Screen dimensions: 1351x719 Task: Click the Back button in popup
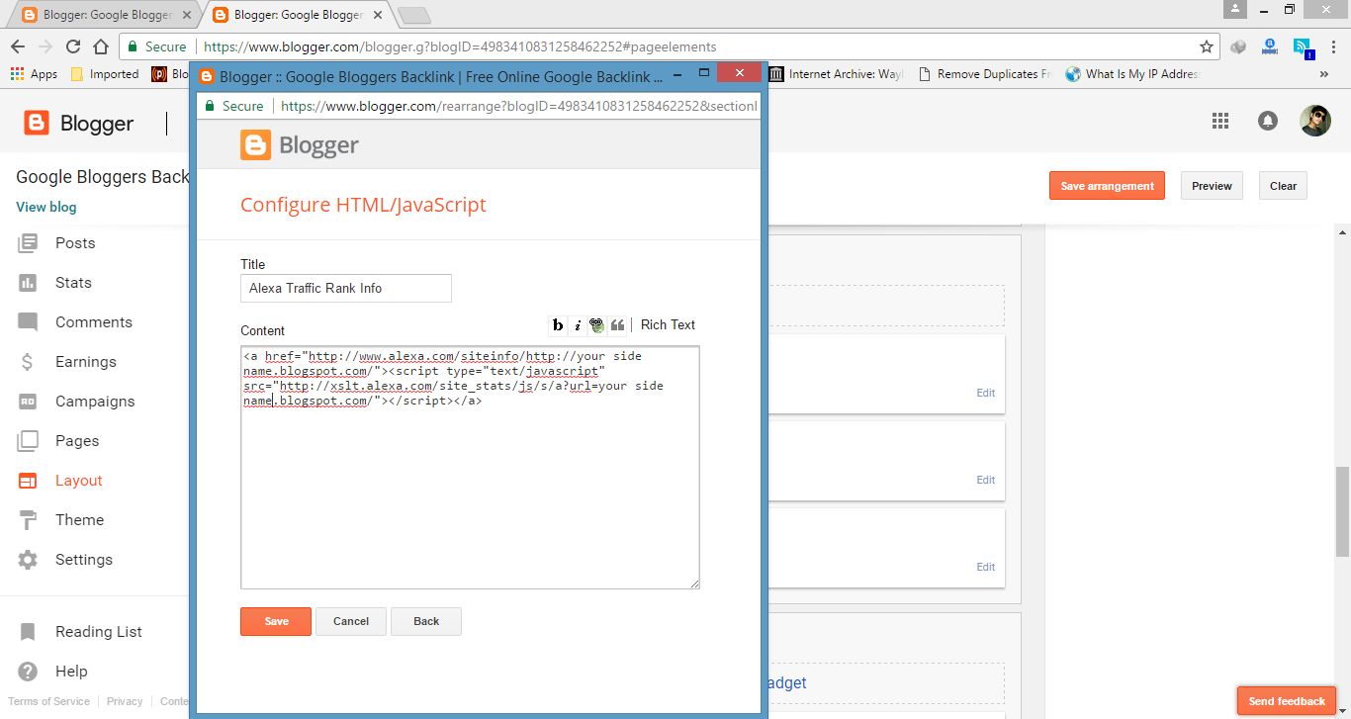click(x=426, y=621)
